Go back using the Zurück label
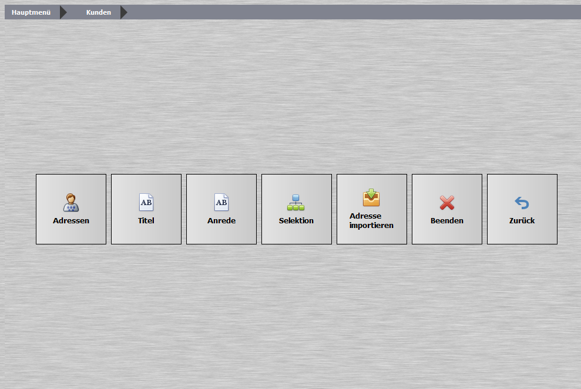 click(x=522, y=221)
